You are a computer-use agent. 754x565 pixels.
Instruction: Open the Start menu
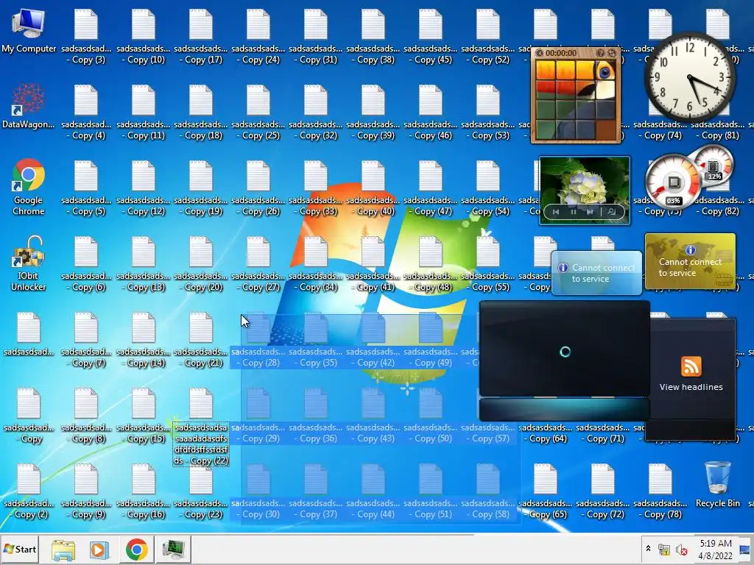coord(20,549)
